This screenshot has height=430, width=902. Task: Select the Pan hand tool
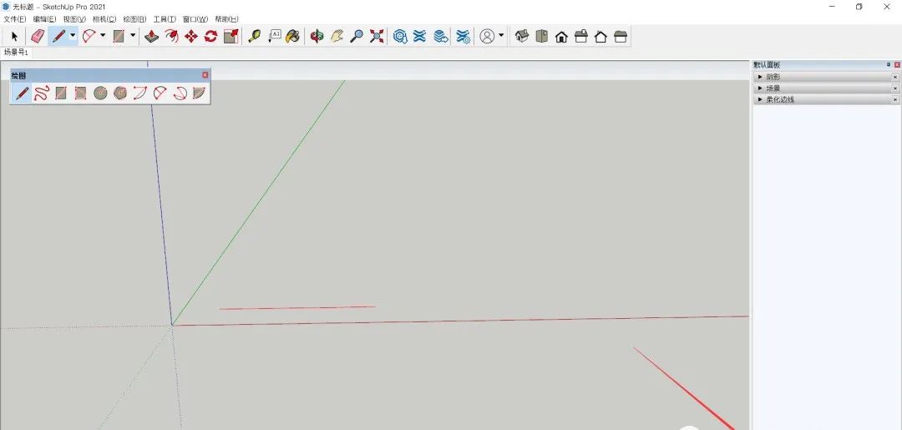click(x=337, y=37)
